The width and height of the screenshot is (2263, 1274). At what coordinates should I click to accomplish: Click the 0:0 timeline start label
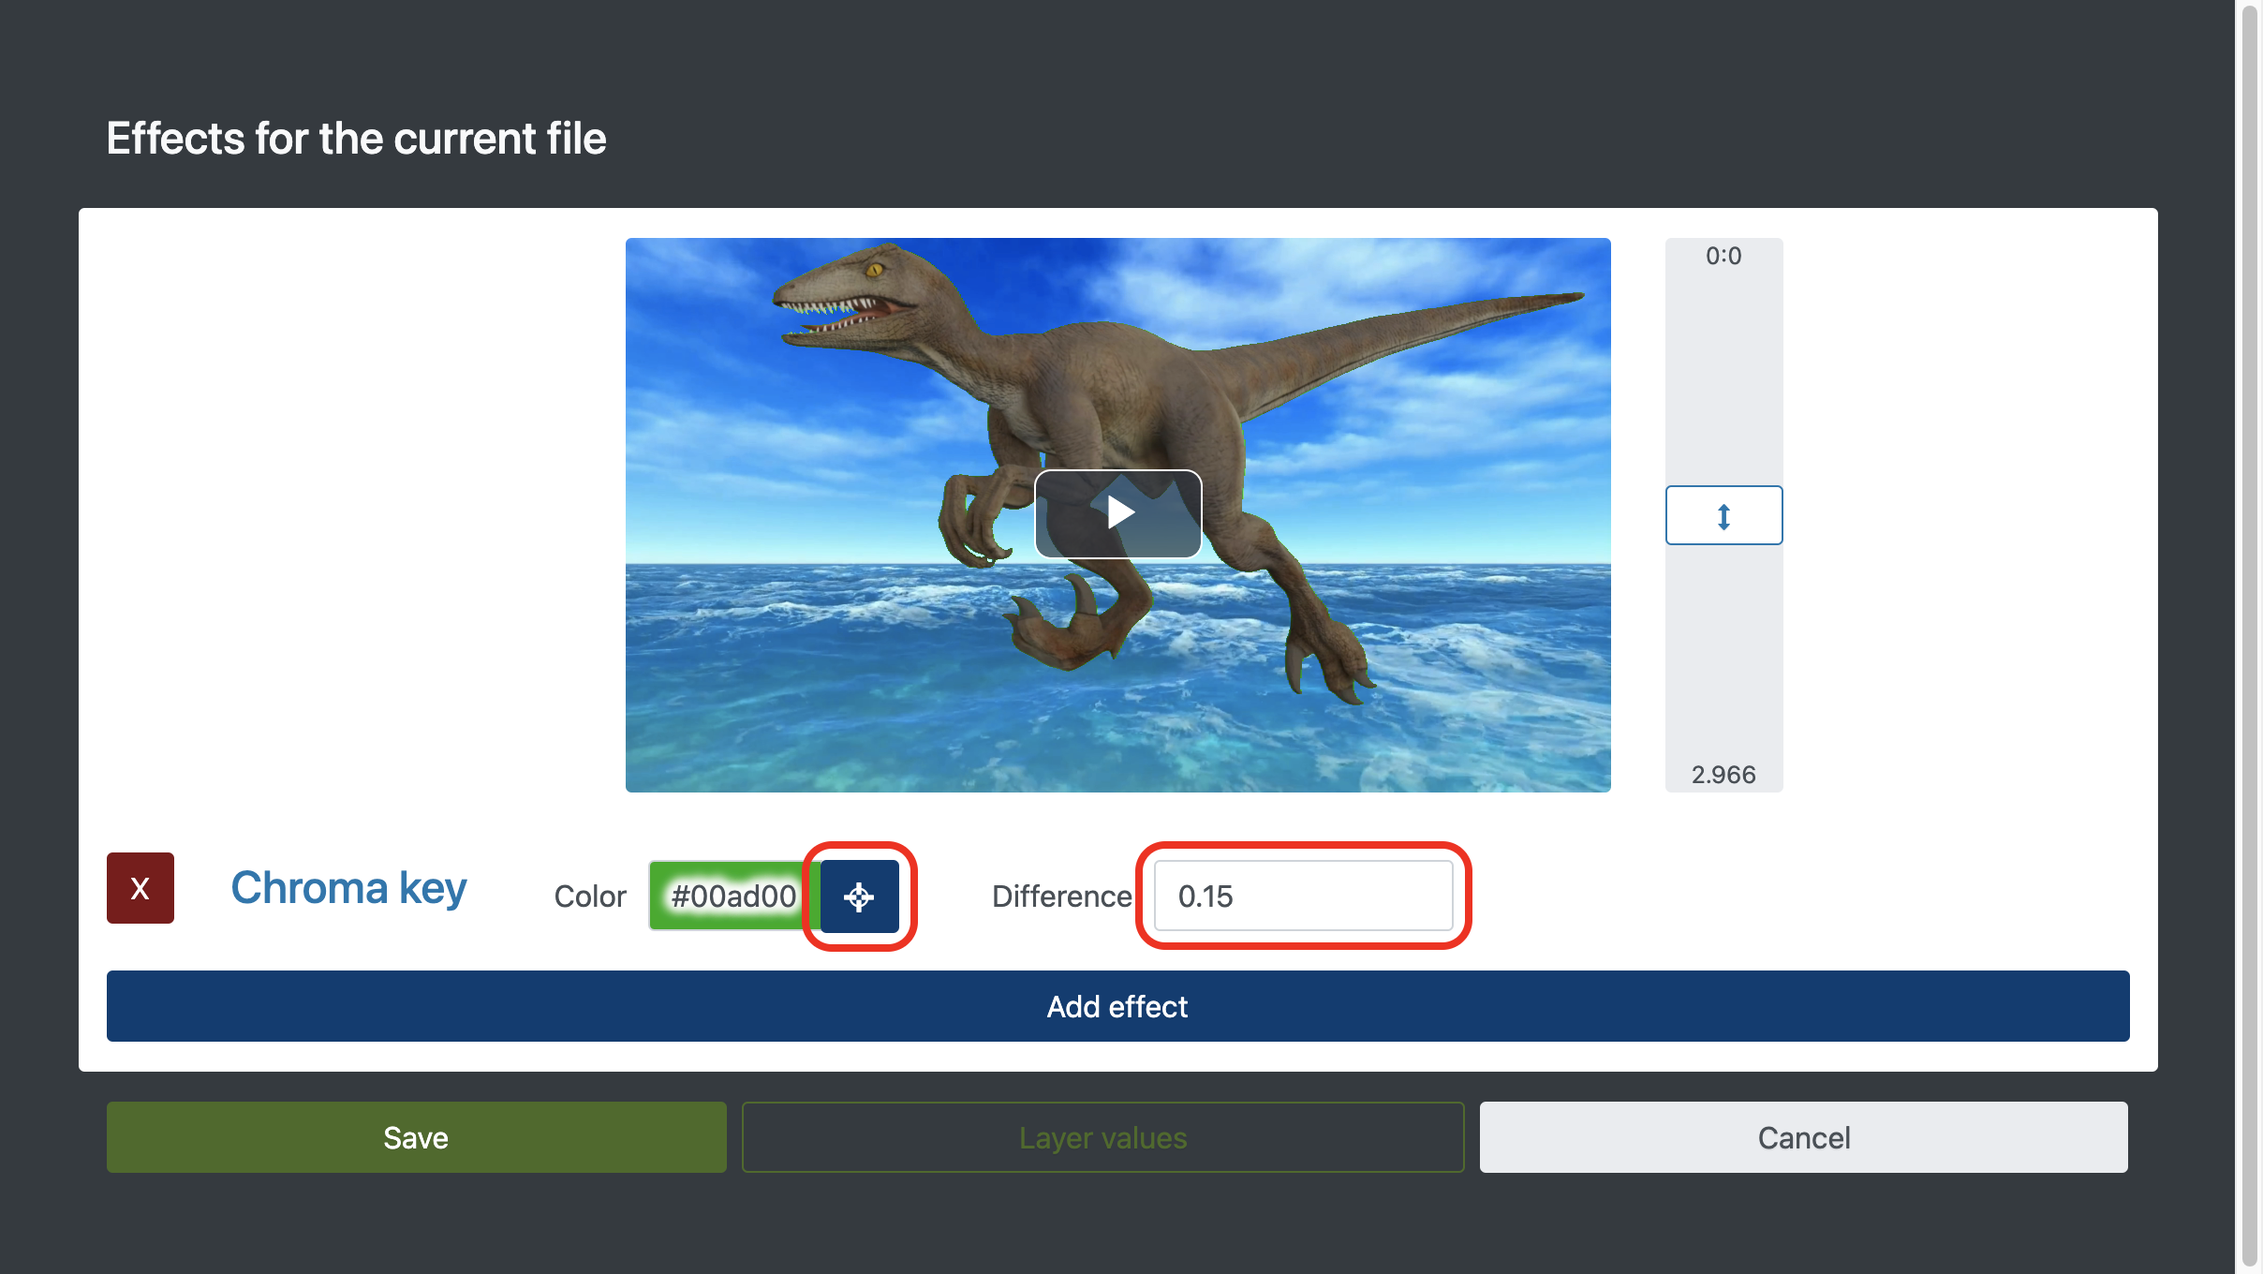point(1723,256)
